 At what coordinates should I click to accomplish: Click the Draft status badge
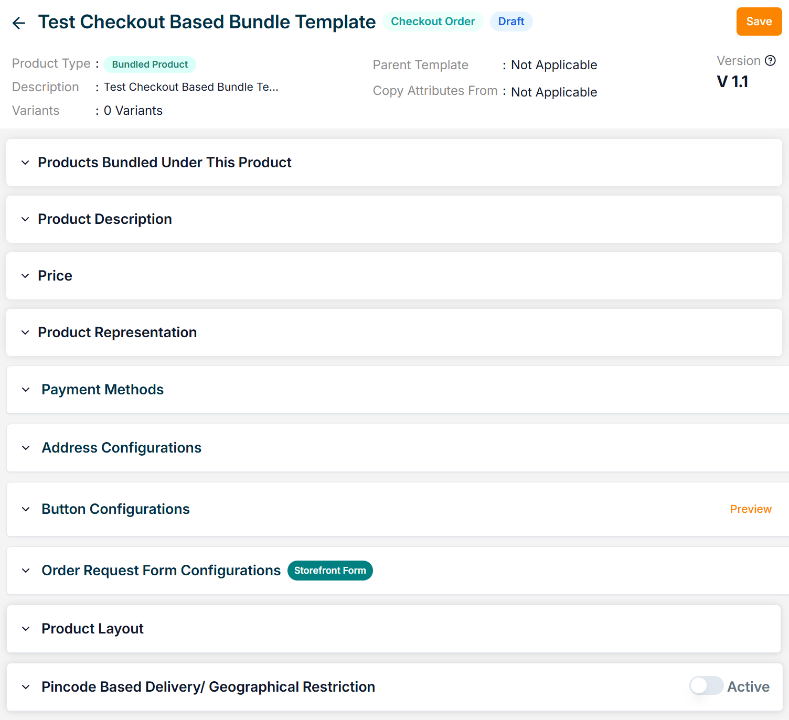pos(511,22)
